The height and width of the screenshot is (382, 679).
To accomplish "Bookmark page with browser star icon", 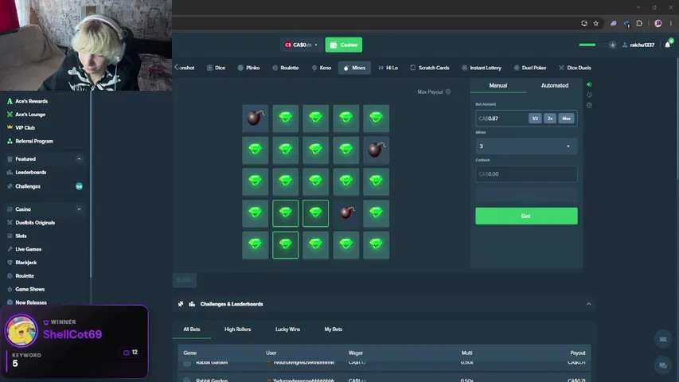I will click(596, 23).
